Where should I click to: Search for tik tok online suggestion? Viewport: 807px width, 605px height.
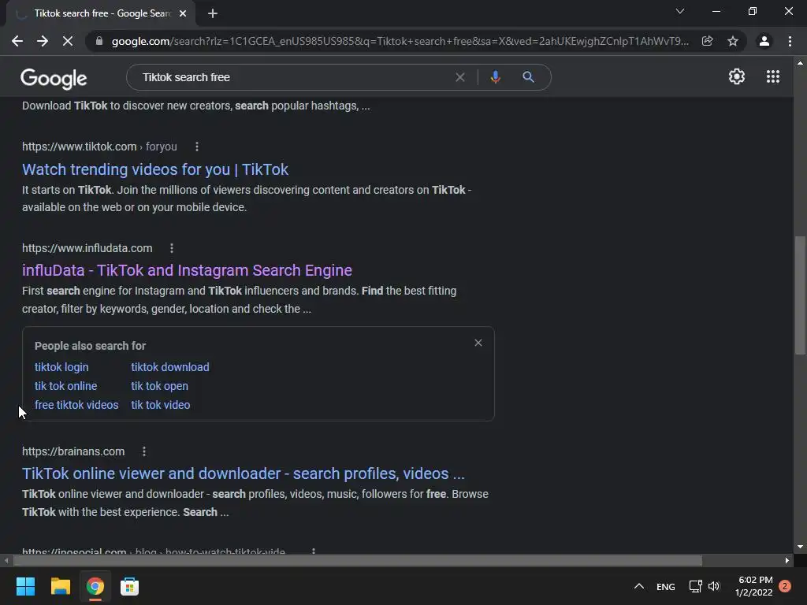click(65, 386)
